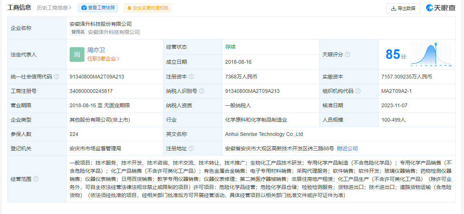The width and height of the screenshot is (464, 214).
Task: Click the 天眼查 logo
Action: (x=441, y=8)
